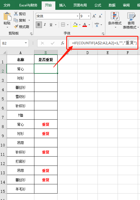The image size is (140, 200).
Task: Click the enter checkmark formula button
Action: [53, 43]
